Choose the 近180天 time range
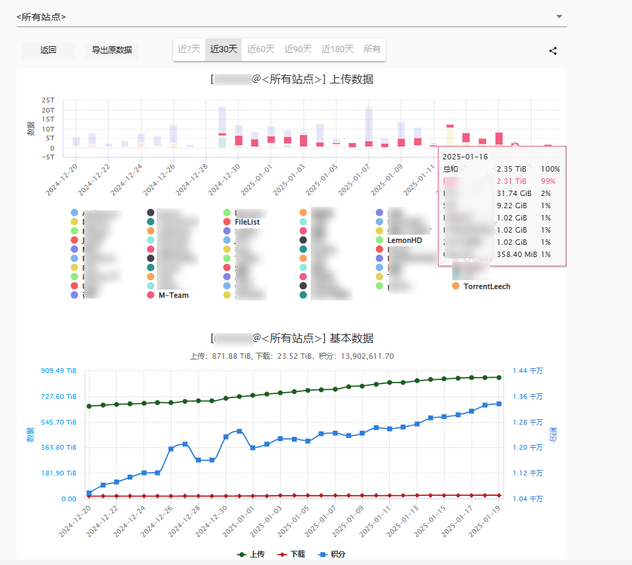The height and width of the screenshot is (565, 632). coord(337,50)
